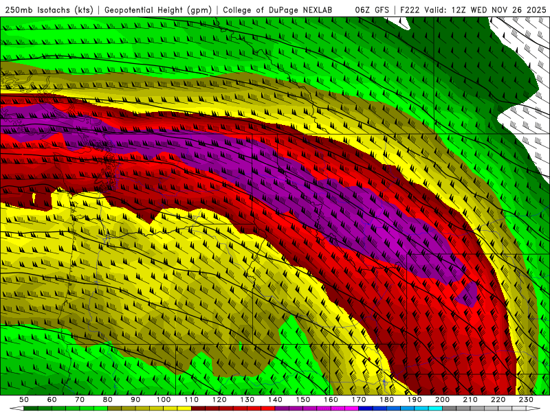The height and width of the screenshot is (412, 550).
Task: Click the 200 kt scale label
Action: coord(443,400)
